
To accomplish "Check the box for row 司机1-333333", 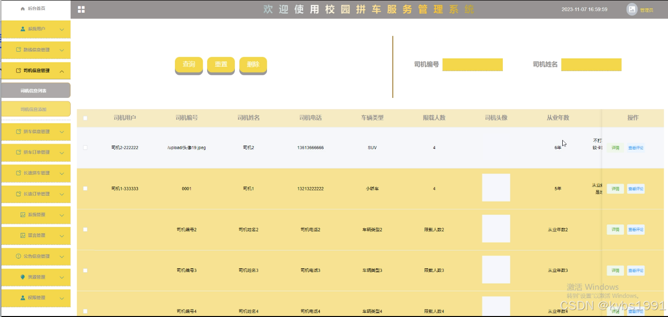I will pyautogui.click(x=85, y=188).
